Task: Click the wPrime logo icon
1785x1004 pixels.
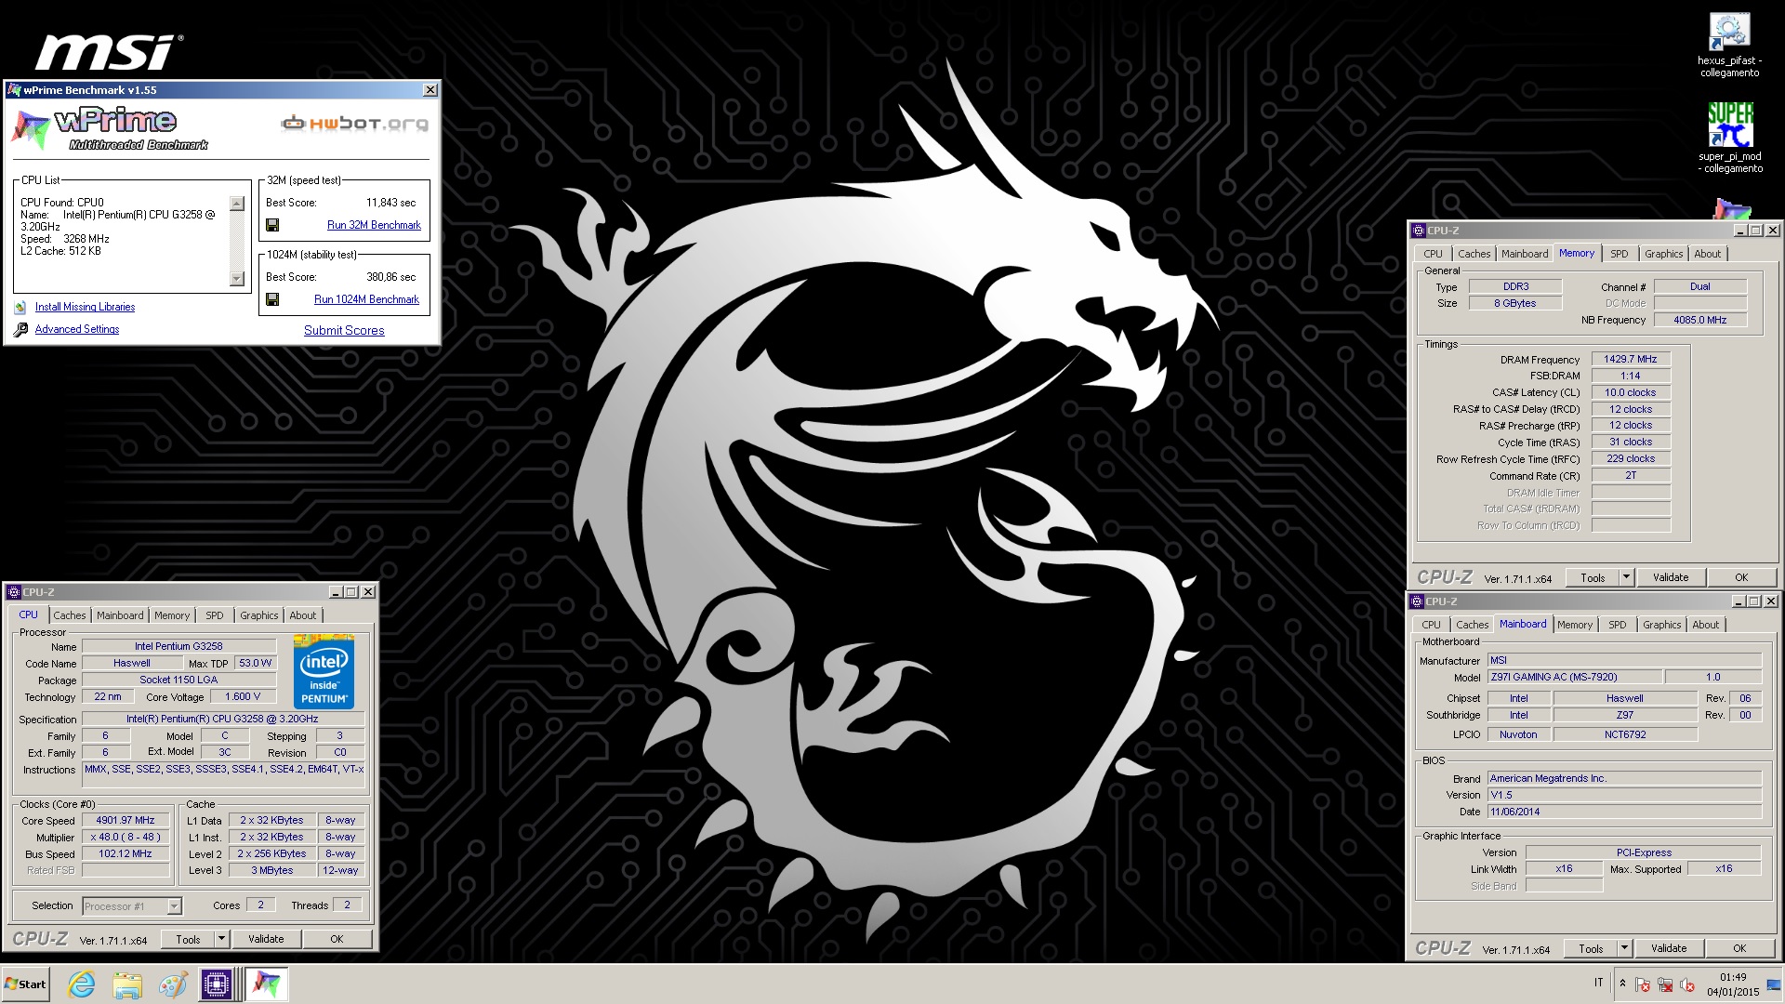Action: 30,129
